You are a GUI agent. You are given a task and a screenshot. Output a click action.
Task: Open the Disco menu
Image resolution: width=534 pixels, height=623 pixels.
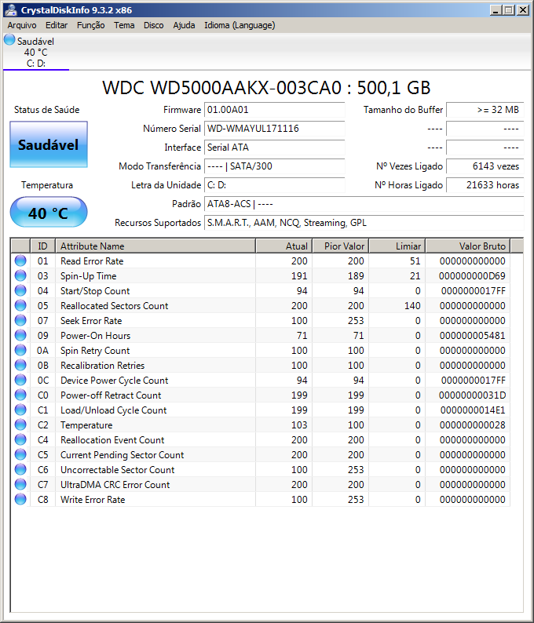point(153,25)
